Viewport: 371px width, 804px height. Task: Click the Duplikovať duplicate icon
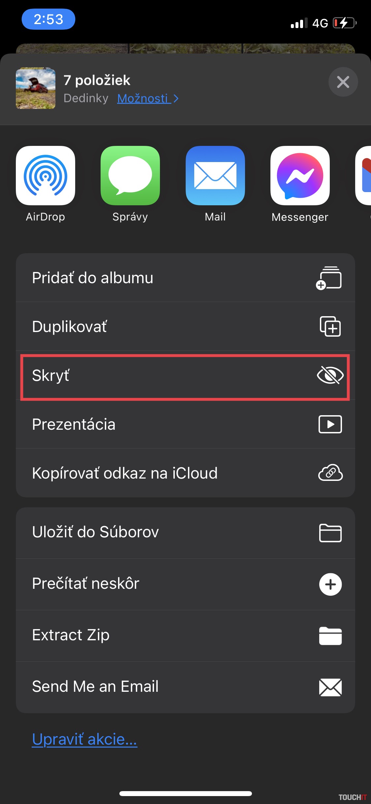pyautogui.click(x=330, y=326)
